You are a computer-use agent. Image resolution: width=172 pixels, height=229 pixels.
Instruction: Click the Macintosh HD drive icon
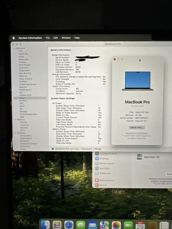pyautogui.click(x=139, y=157)
